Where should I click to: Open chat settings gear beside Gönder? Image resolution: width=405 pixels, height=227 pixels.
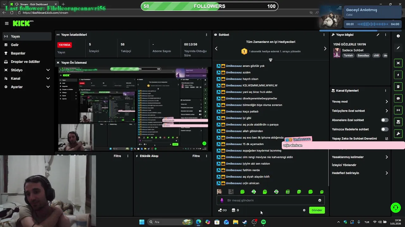click(x=304, y=210)
